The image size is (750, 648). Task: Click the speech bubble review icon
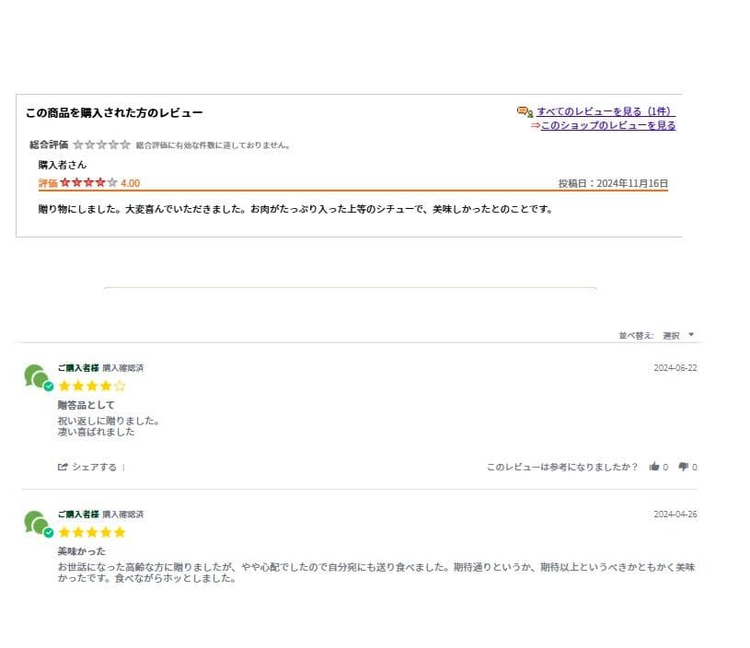tap(525, 111)
